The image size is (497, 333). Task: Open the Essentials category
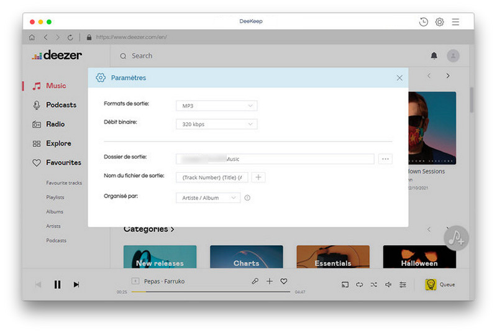[x=333, y=257]
